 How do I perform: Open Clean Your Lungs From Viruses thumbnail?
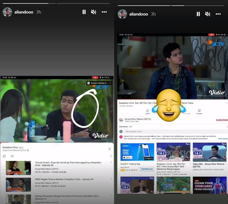pyautogui.click(x=210, y=185)
